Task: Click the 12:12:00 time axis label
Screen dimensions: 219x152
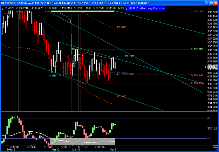Action: click(x=14, y=147)
